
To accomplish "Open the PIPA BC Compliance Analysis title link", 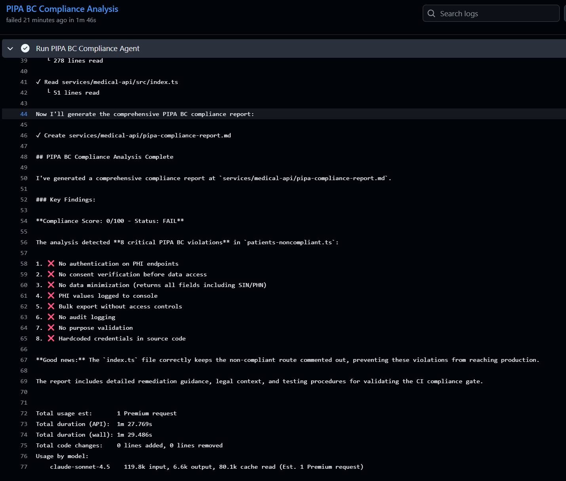I will [x=62, y=9].
